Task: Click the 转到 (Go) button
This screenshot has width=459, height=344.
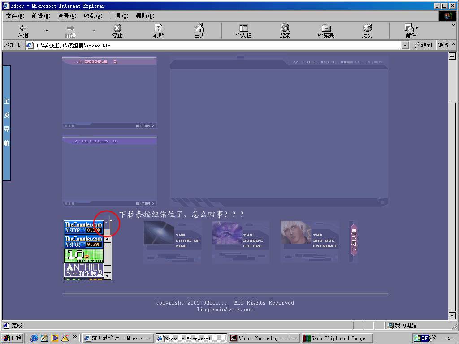Action: coord(423,45)
